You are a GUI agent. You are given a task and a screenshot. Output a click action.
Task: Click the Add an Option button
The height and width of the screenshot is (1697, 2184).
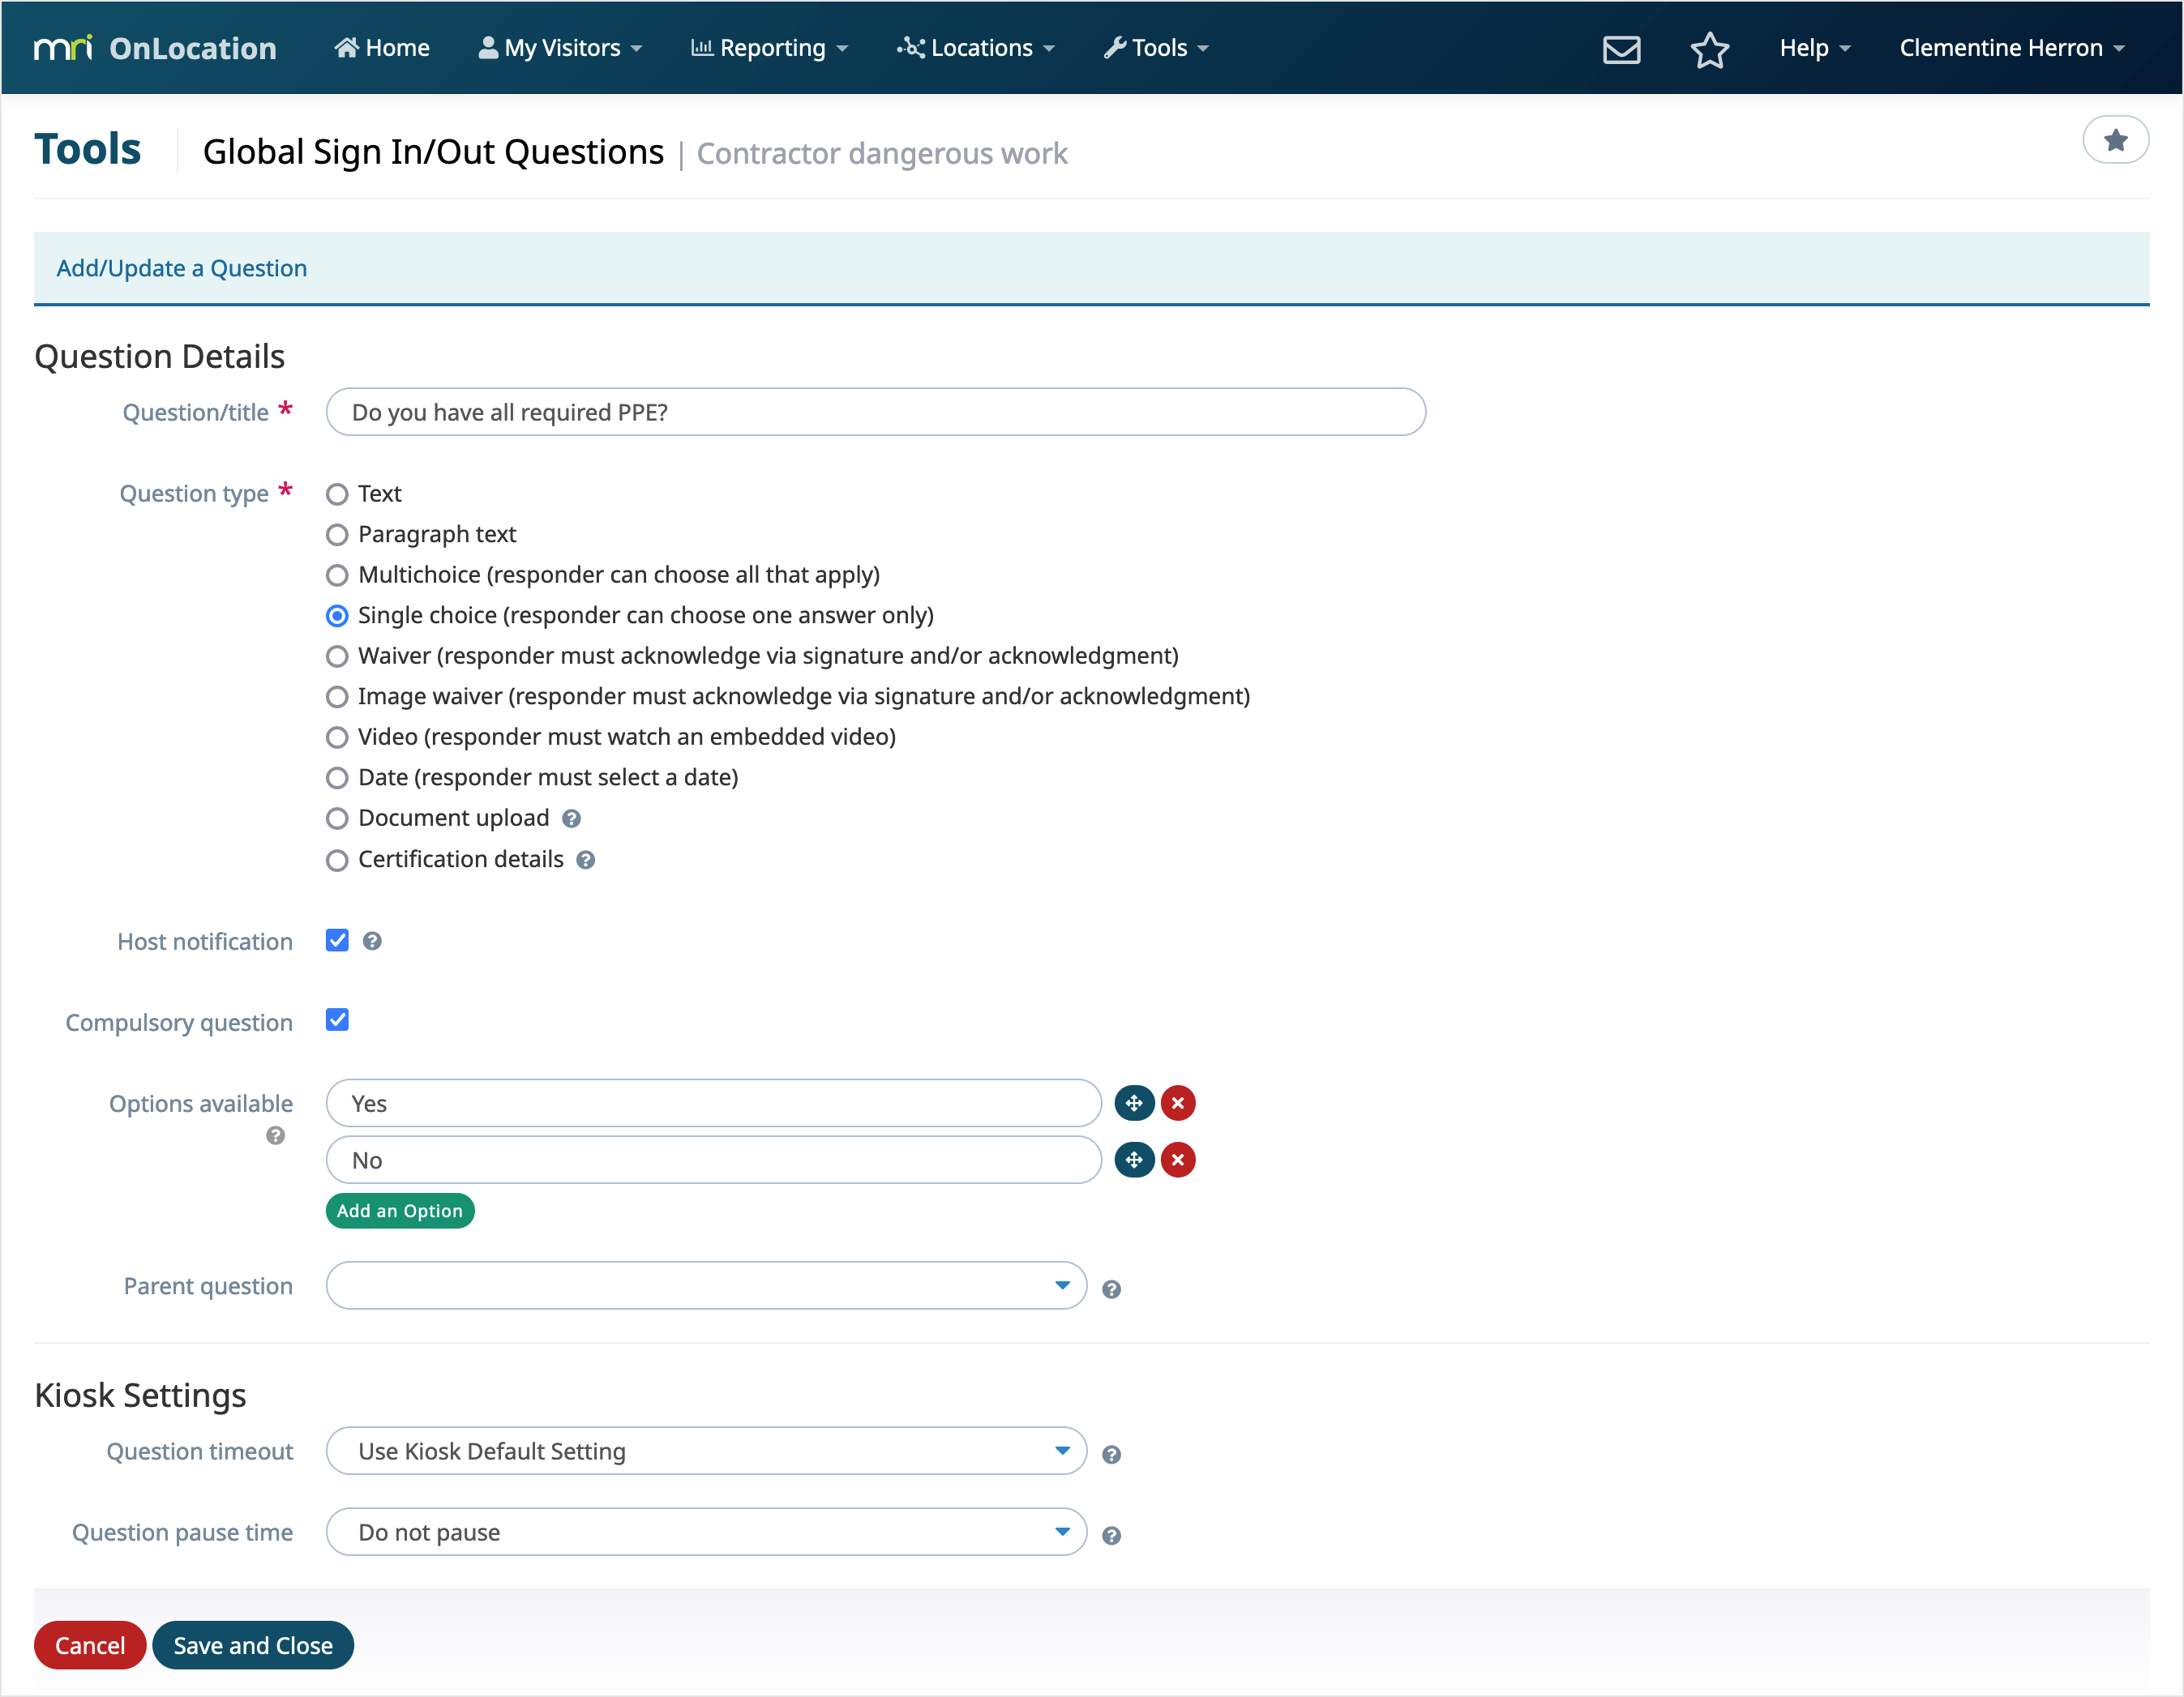[399, 1210]
